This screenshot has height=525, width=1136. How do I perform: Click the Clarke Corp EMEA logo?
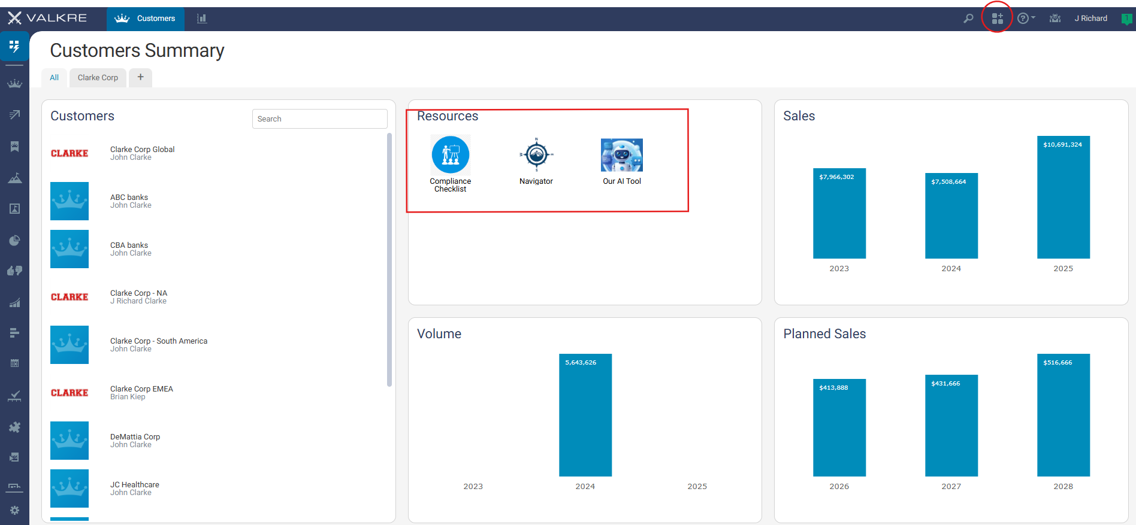click(70, 393)
